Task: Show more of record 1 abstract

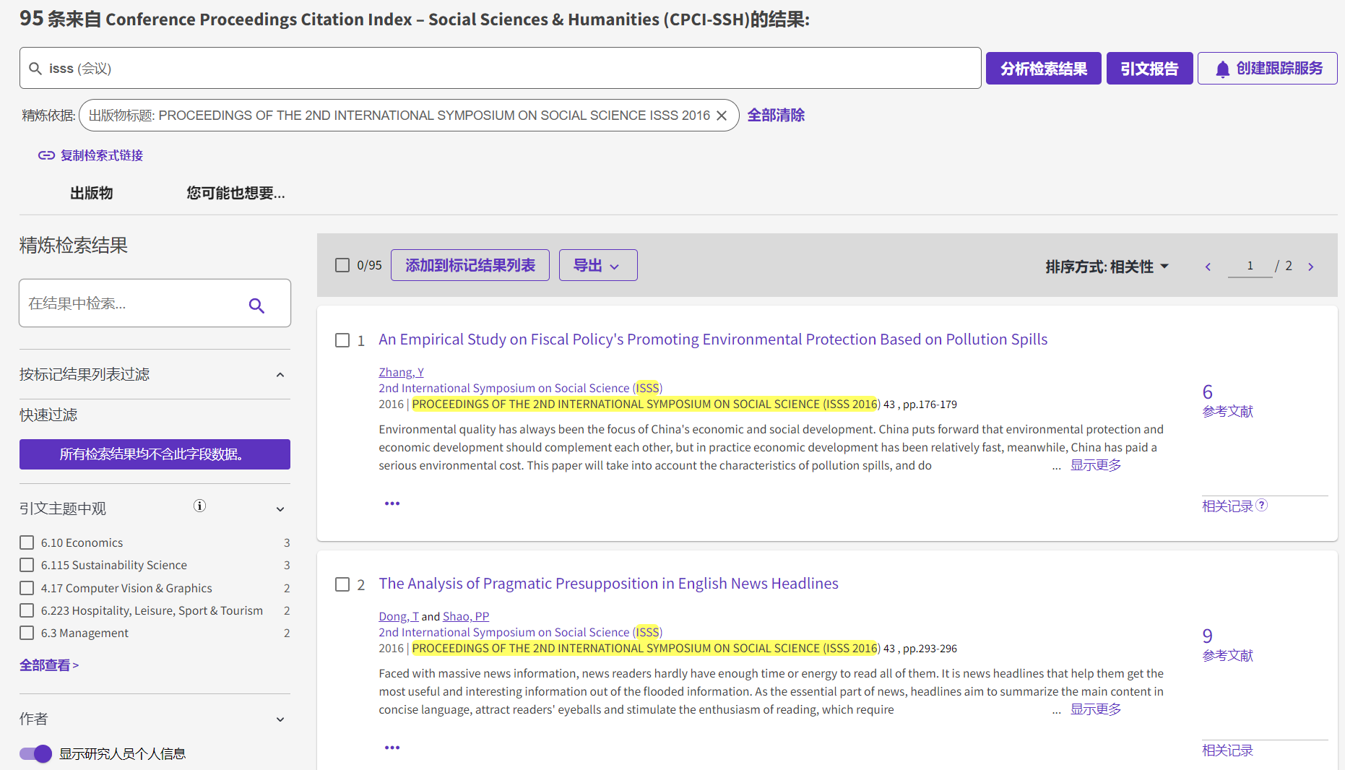Action: (1096, 465)
